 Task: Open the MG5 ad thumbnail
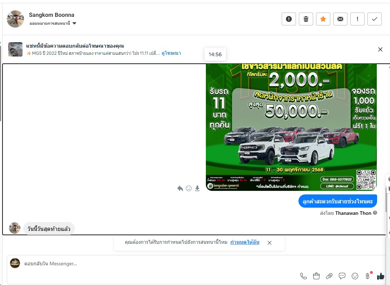tap(15, 49)
